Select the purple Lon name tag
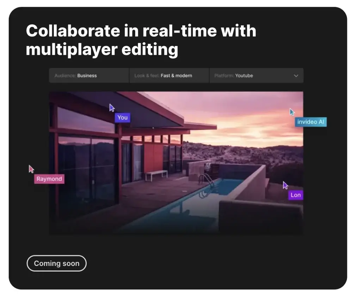This screenshot has width=361, height=298. 295,195
